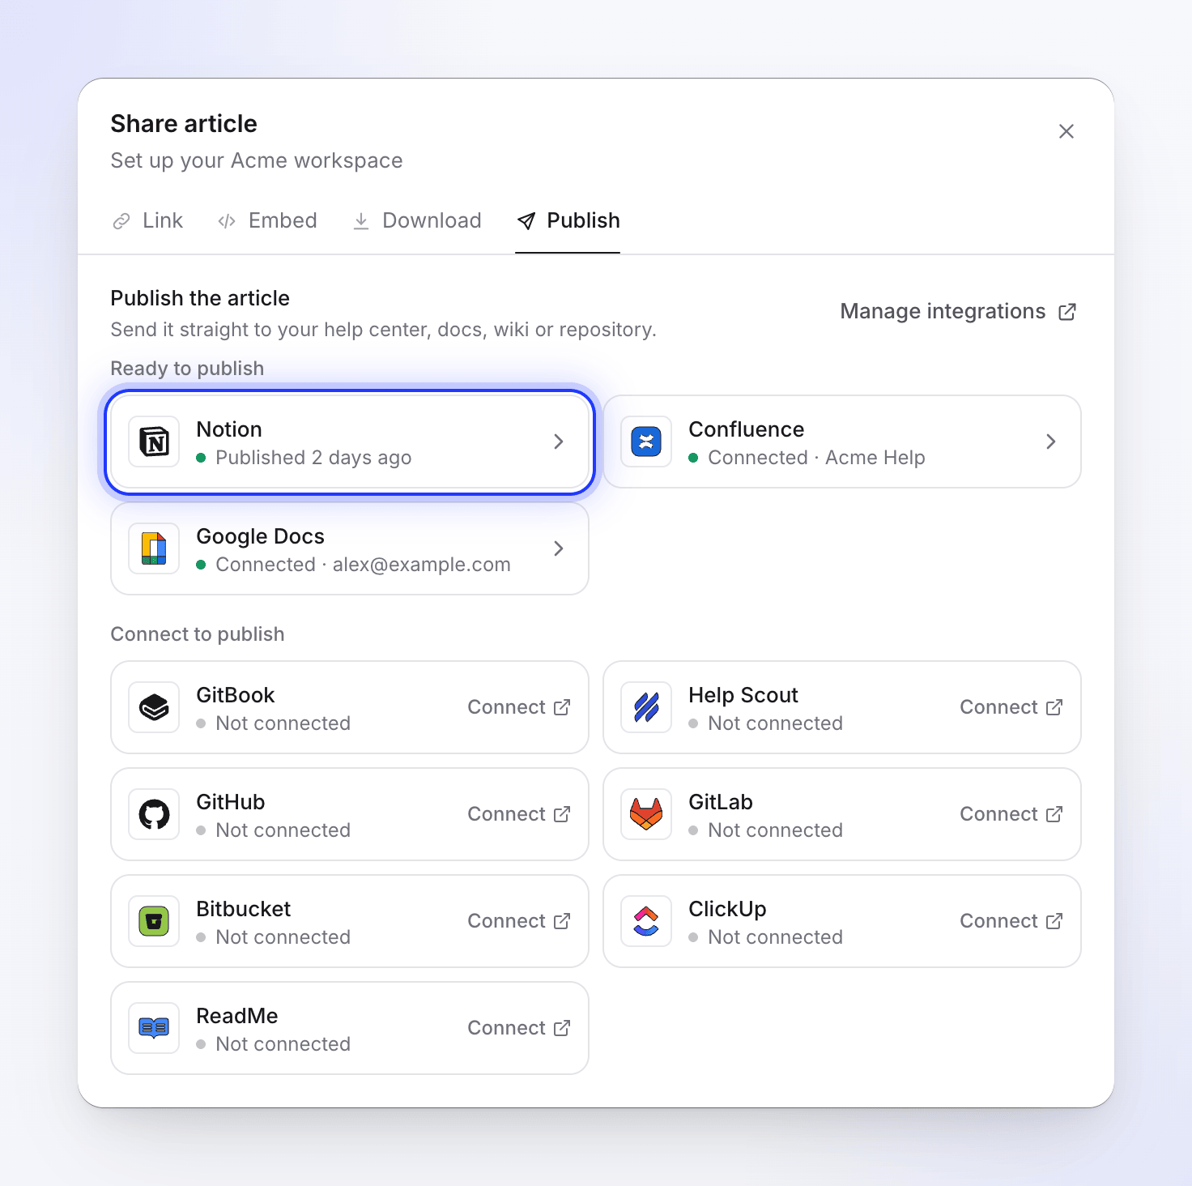Connect the GitBook integration
This screenshot has width=1192, height=1186.
pos(519,707)
